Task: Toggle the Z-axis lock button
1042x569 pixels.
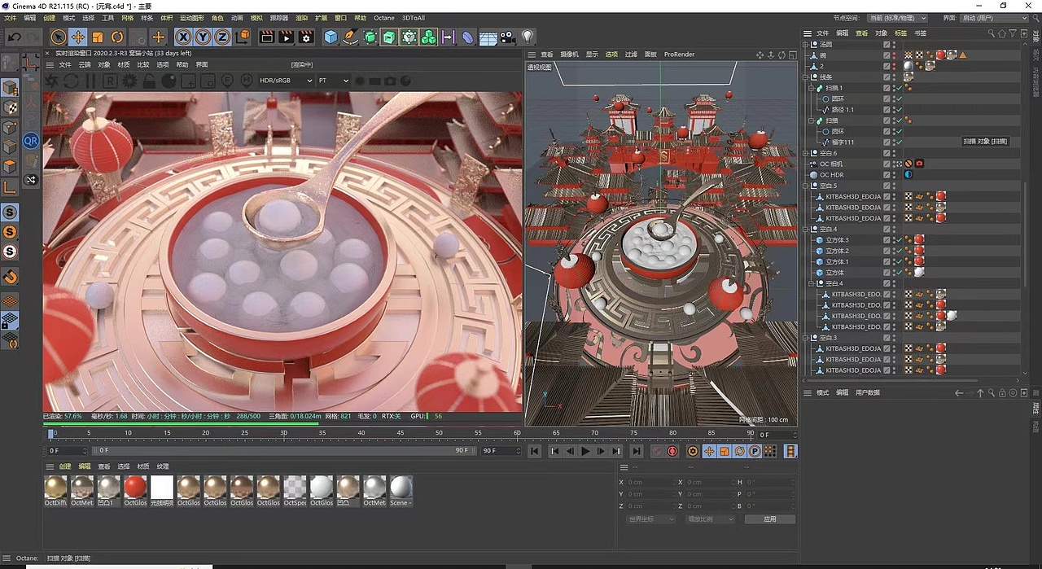Action: (222, 37)
